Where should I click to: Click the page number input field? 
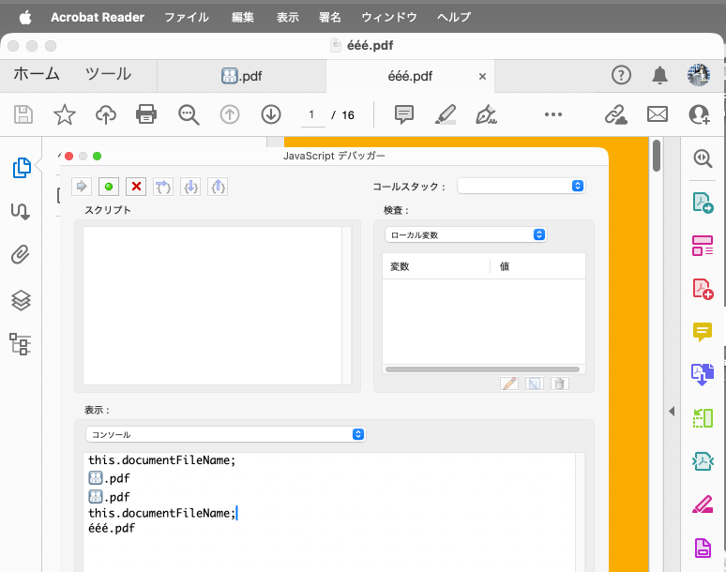coord(311,115)
